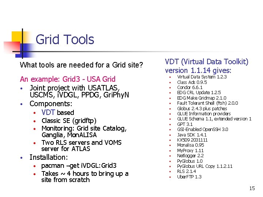Select 'Netlogger 2.2' item

tap(190, 156)
